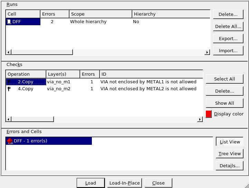The image size is (249, 188).
Task: Click the red diamond DFF error icon
Action: coord(10,141)
